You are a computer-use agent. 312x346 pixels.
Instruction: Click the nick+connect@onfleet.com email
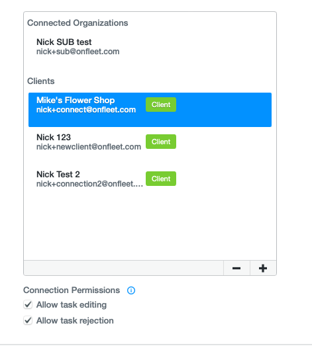tap(86, 110)
